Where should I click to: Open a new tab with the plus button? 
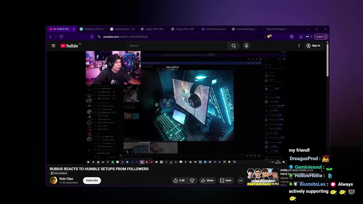(293, 29)
